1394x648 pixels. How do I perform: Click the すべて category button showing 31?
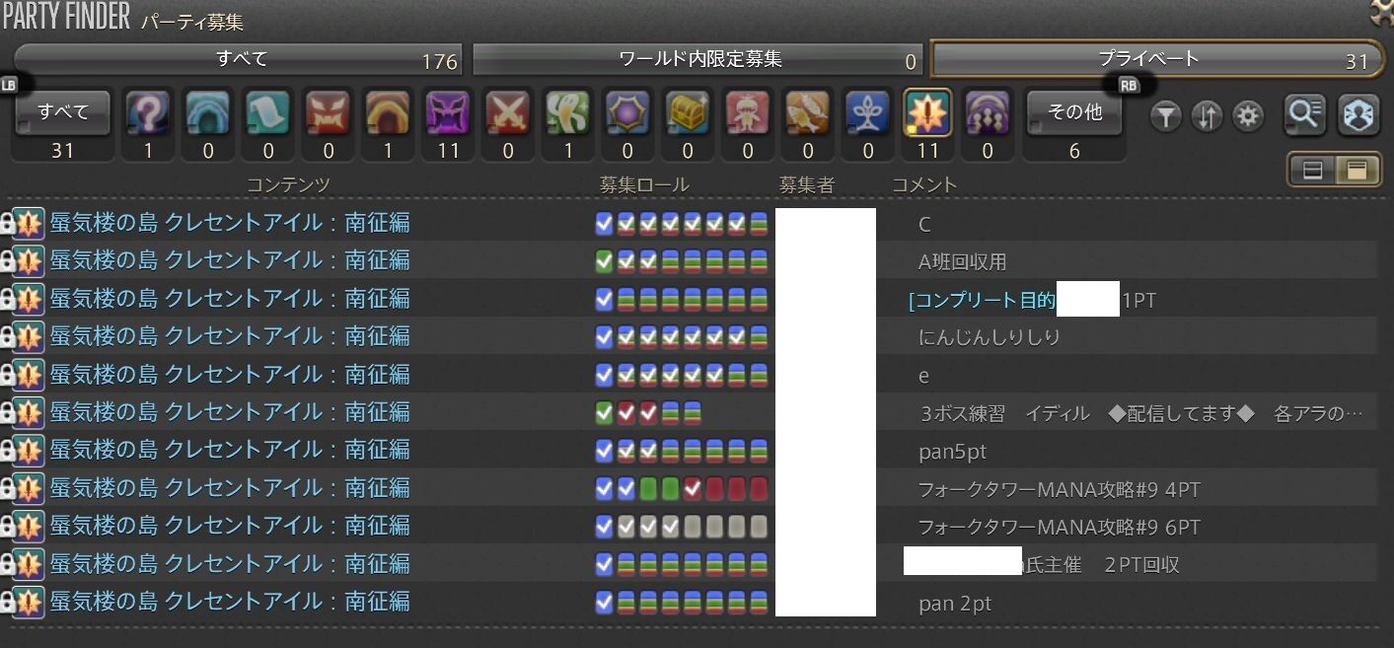(63, 112)
